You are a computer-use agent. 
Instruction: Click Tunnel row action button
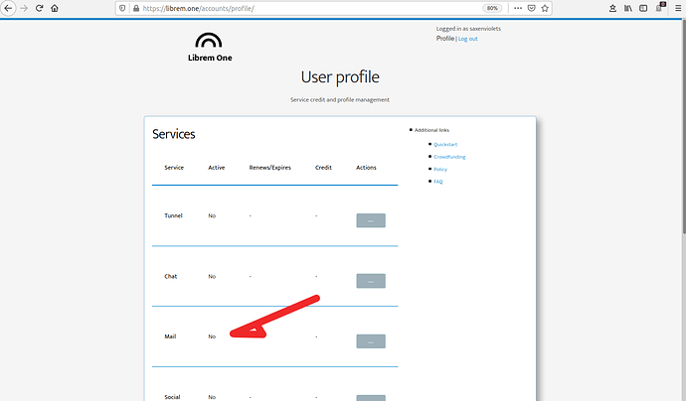pos(371,220)
